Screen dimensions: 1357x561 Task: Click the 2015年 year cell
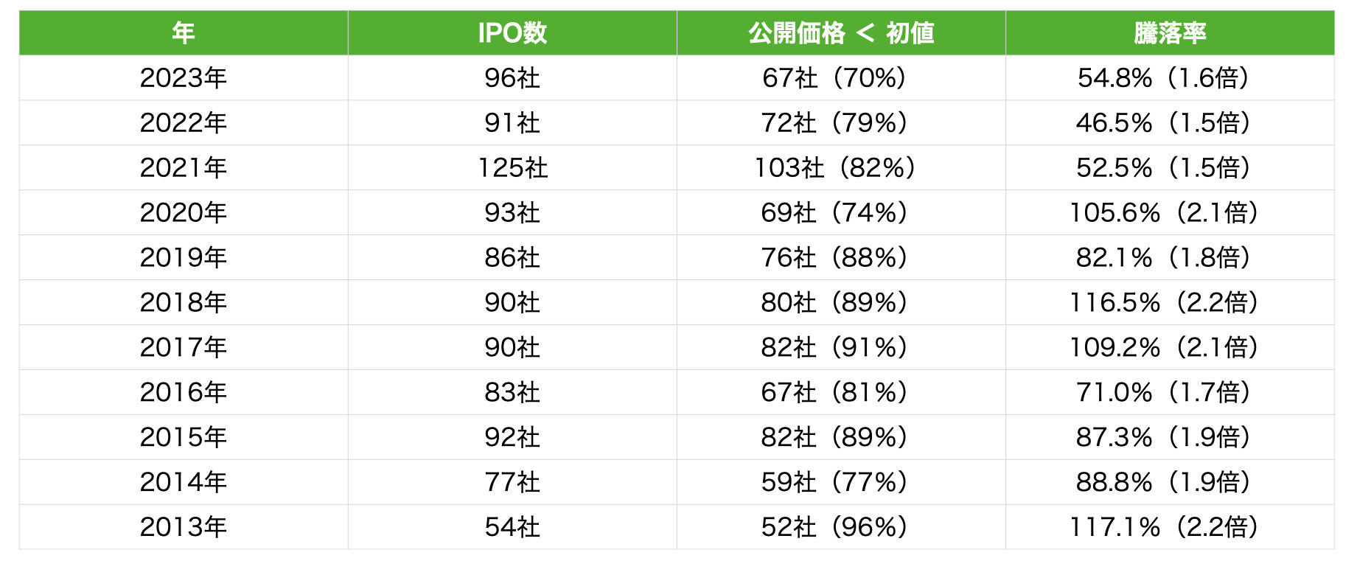pos(183,438)
